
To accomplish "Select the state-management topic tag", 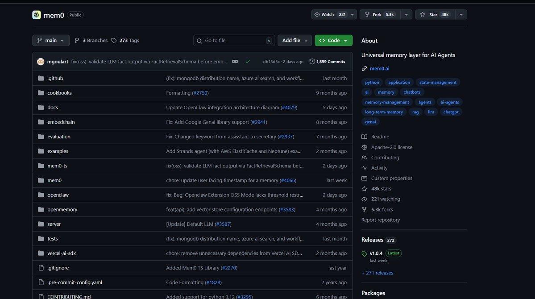I will click(x=438, y=82).
